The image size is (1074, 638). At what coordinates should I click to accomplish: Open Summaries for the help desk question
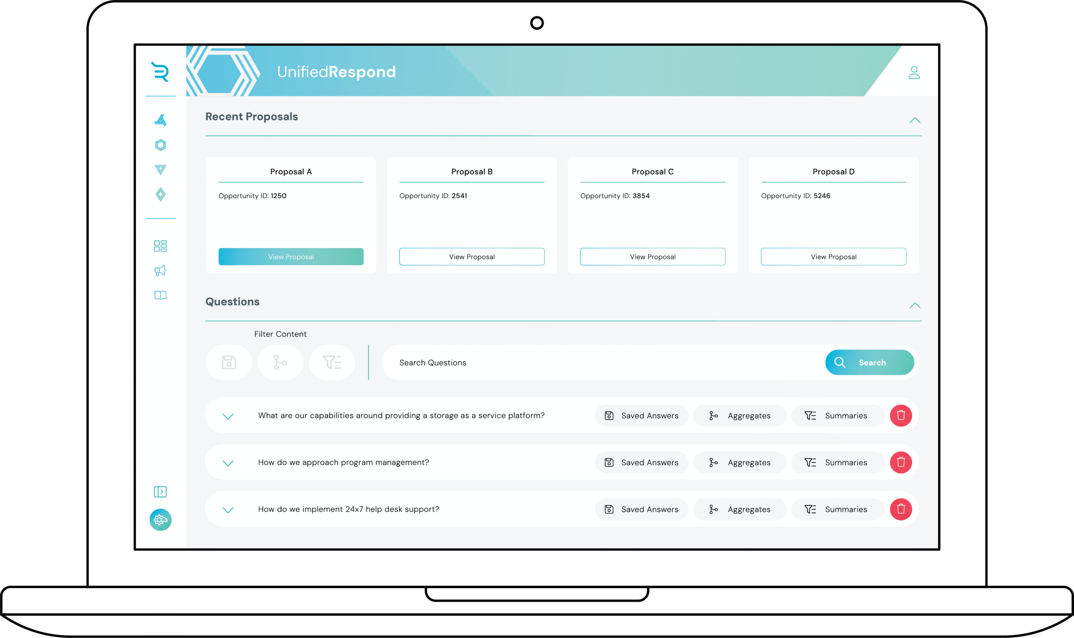(x=837, y=509)
